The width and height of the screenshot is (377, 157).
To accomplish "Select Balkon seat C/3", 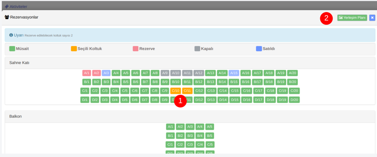I will click(190, 144).
